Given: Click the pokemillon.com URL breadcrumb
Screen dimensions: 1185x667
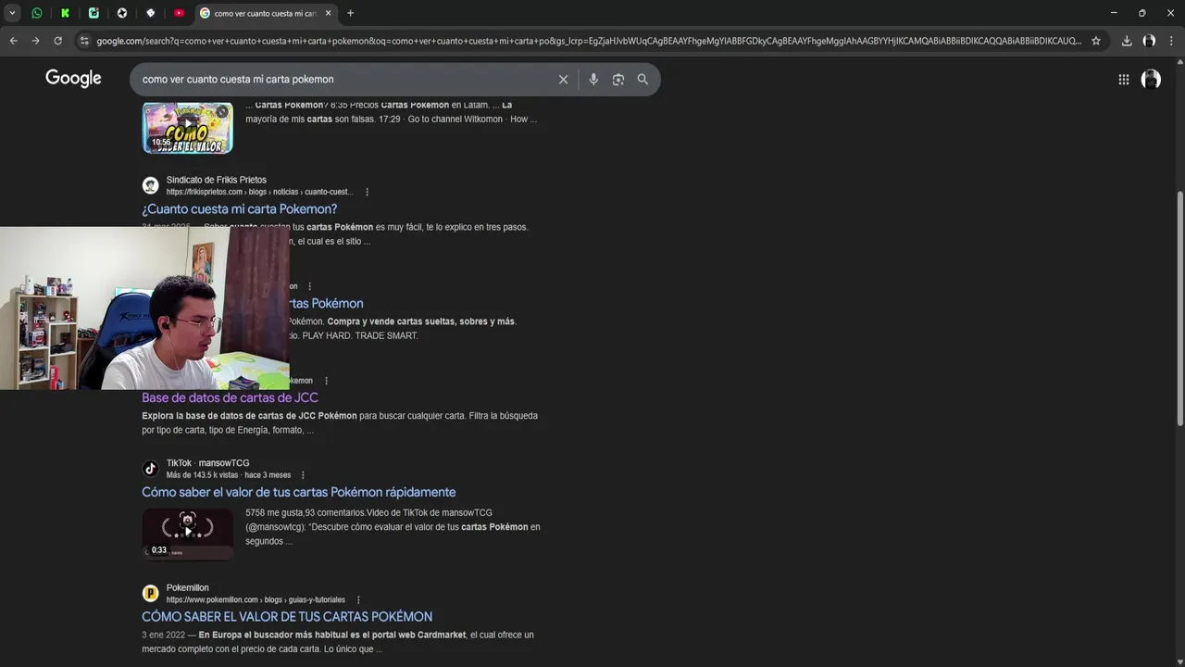Looking at the screenshot, I should [x=256, y=600].
